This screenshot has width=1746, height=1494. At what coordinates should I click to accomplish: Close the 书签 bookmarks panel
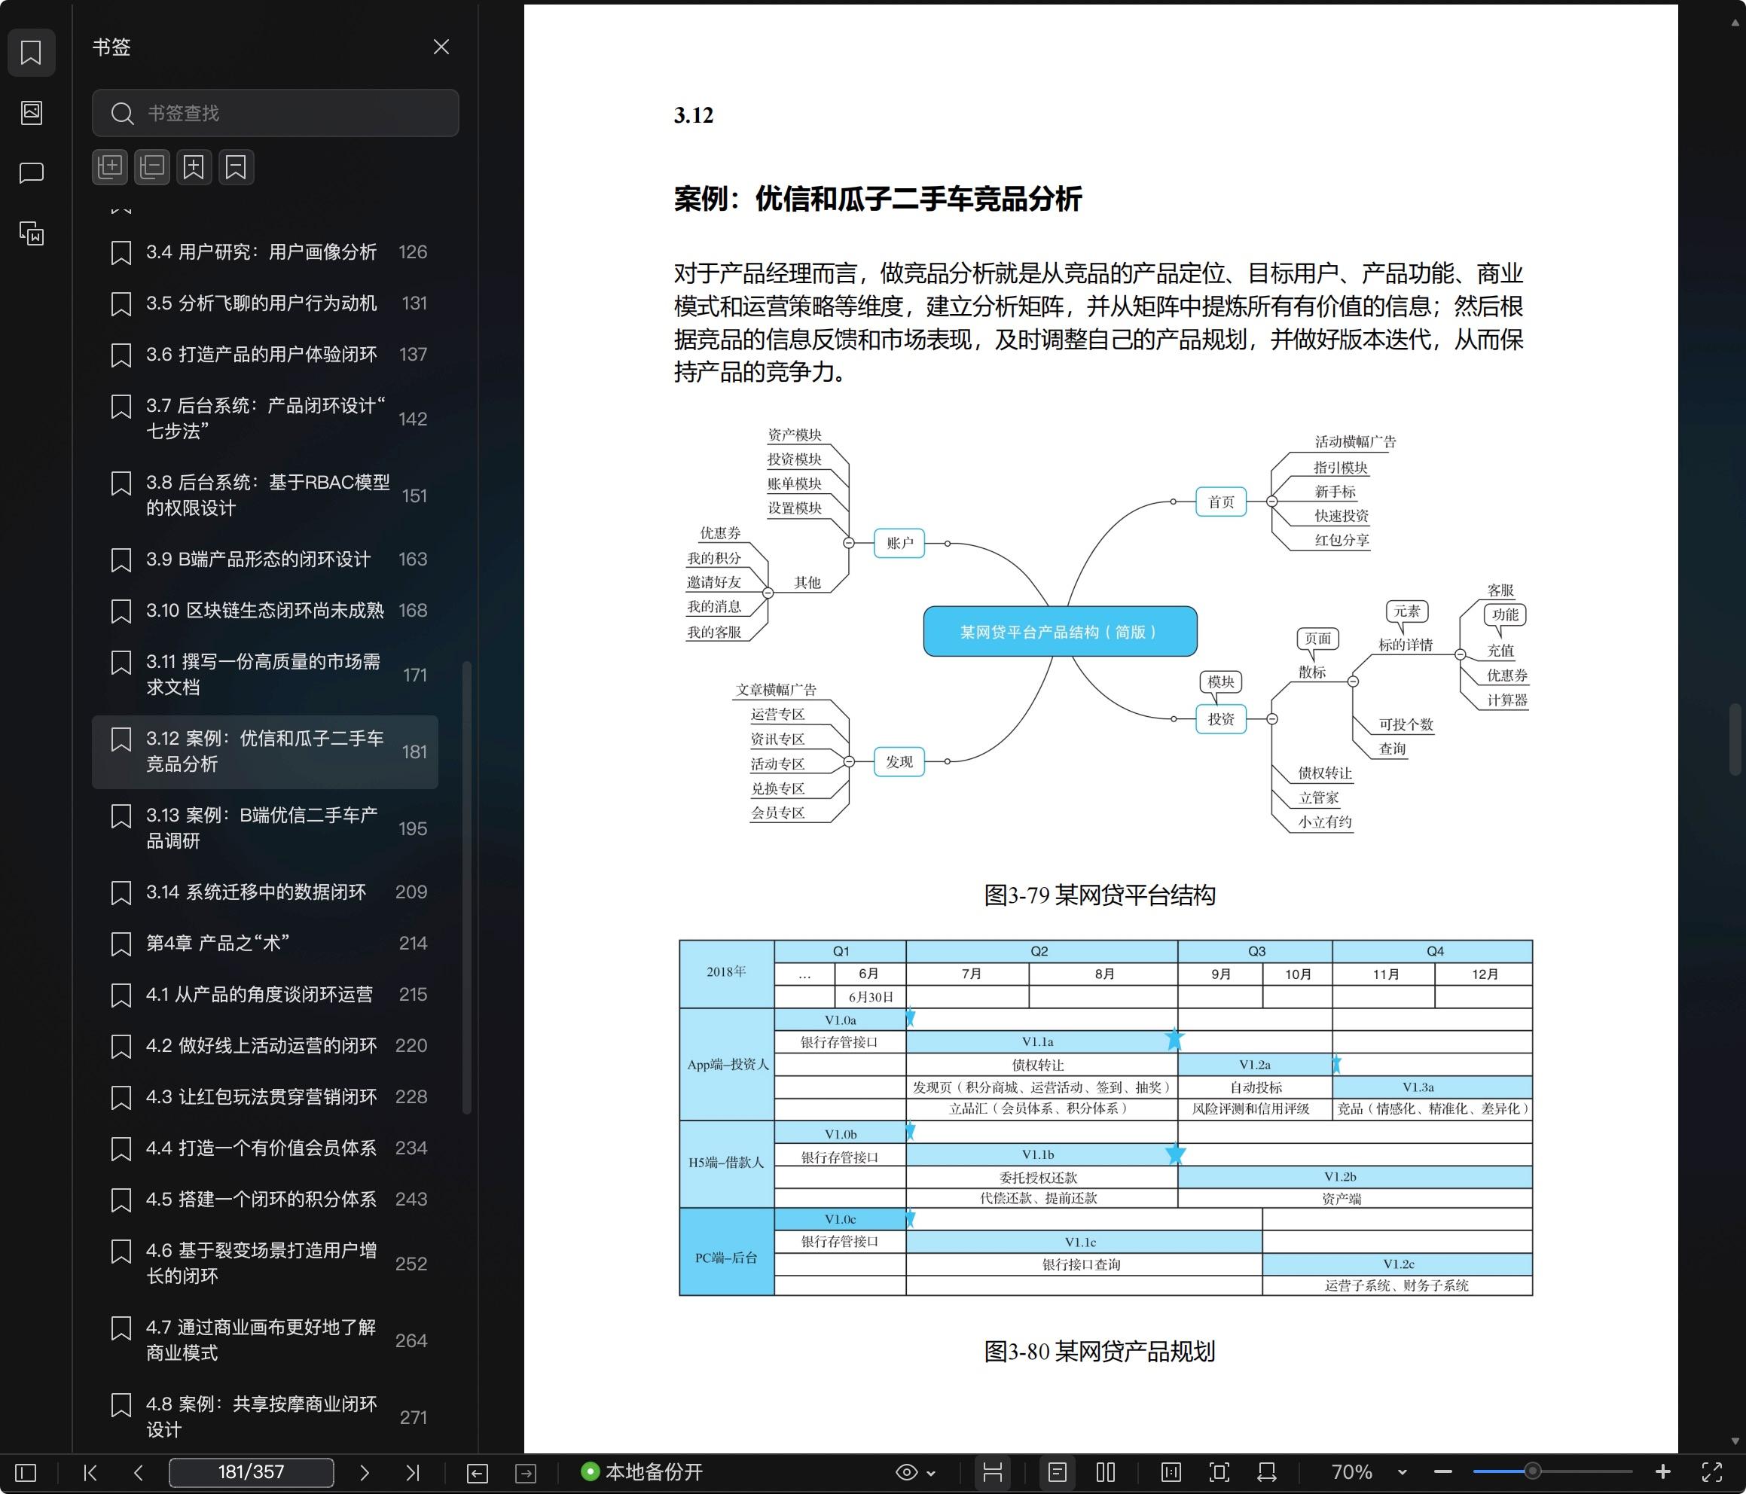(x=441, y=47)
